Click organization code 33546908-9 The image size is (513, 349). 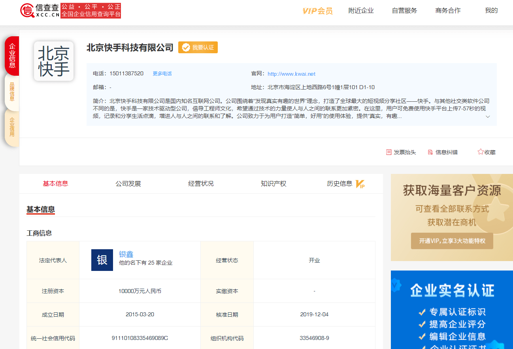[x=314, y=338]
